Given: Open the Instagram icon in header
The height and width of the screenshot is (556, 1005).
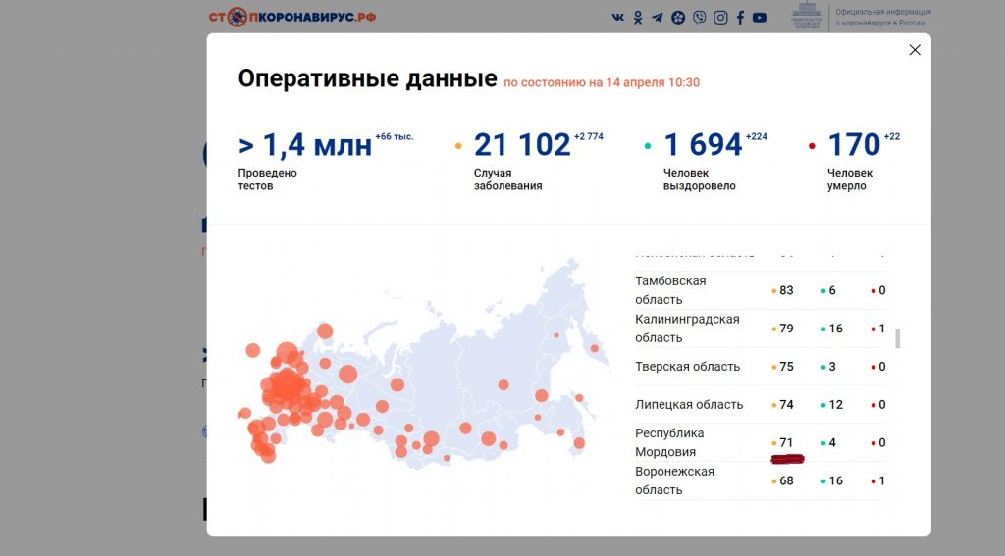Looking at the screenshot, I should pyautogui.click(x=720, y=18).
